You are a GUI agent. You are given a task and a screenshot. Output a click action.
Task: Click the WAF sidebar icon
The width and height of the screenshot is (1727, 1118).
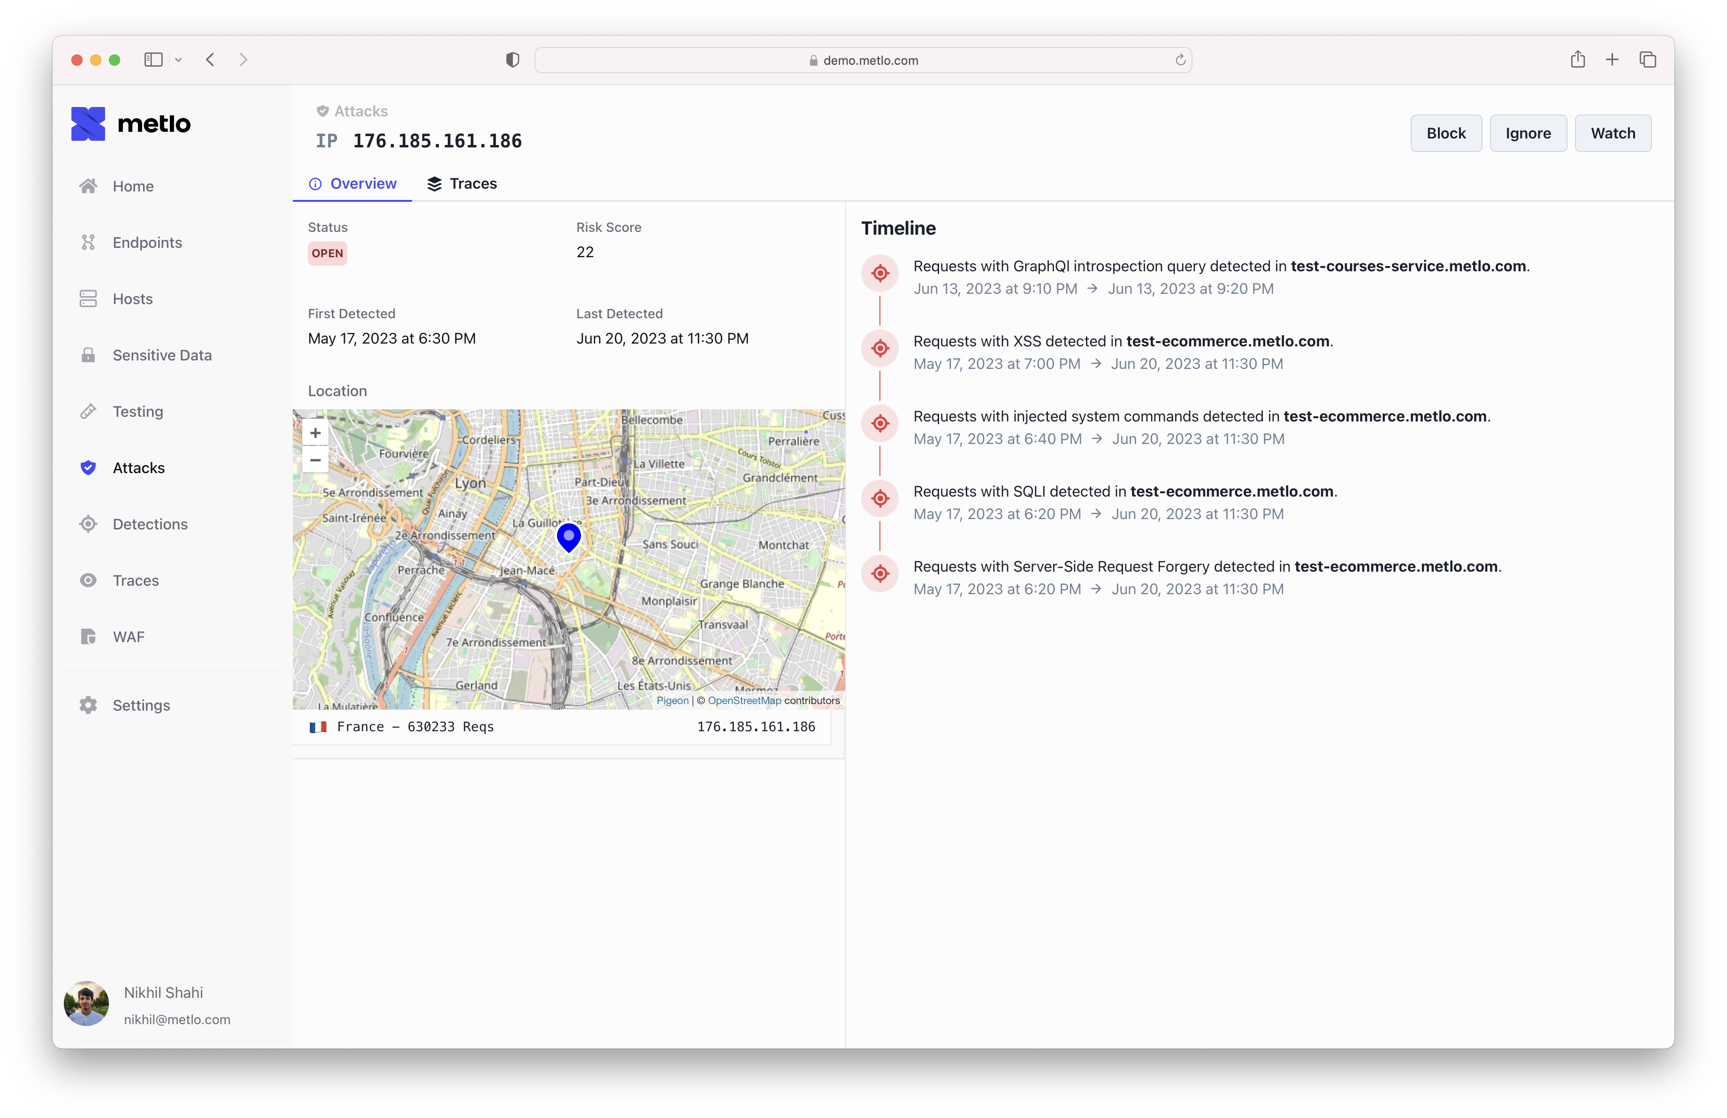[x=88, y=636]
